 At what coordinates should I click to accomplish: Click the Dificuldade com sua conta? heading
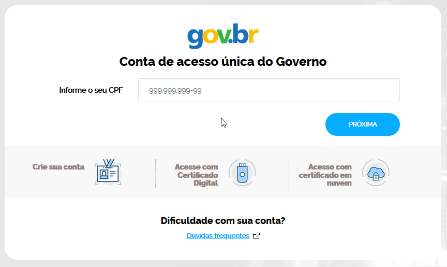click(x=223, y=220)
